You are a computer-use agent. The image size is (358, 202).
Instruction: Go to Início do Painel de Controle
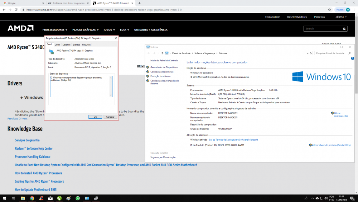(164, 61)
